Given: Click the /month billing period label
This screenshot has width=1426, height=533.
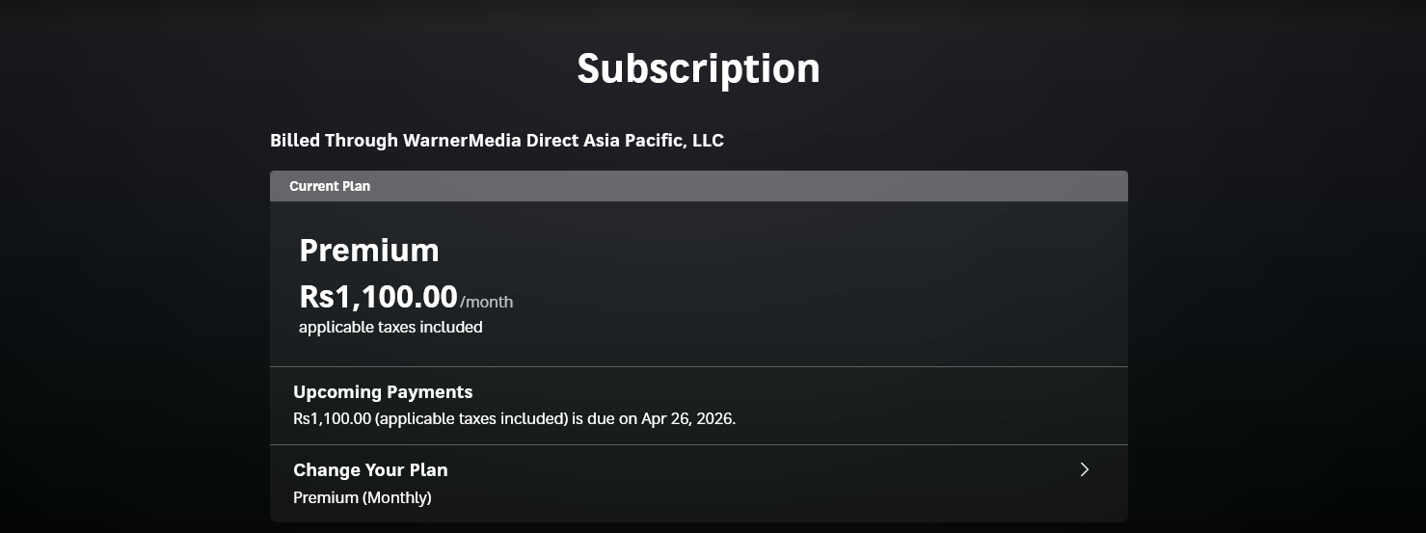Looking at the screenshot, I should click(487, 303).
